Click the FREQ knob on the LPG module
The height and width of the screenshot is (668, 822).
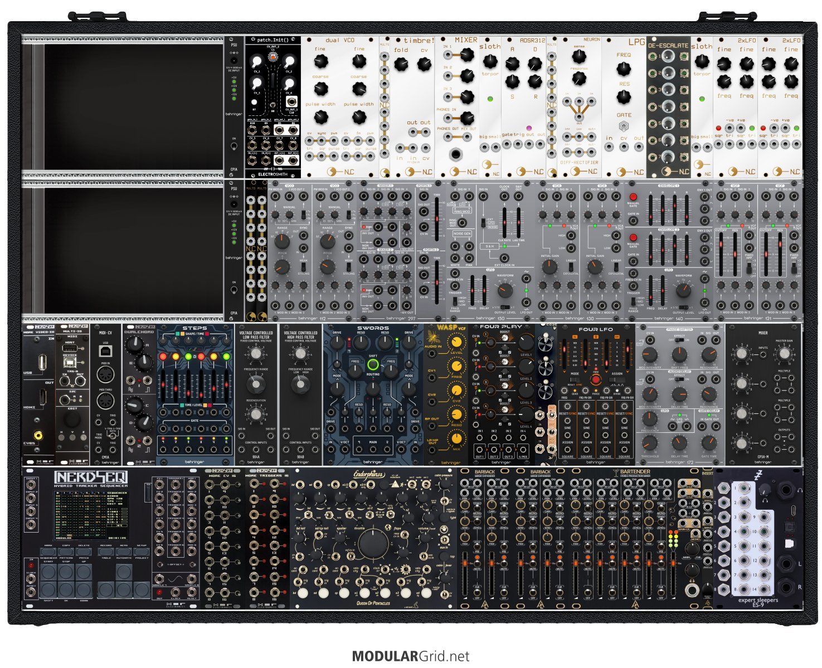[624, 69]
